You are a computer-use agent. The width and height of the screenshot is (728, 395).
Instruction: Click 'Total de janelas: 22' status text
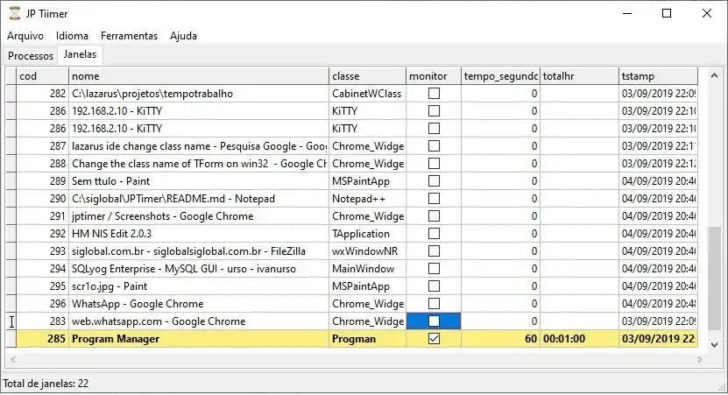pos(46,384)
